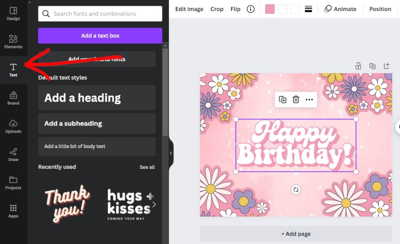Click the rotate handle below the text
Viewport: 400px width, 244px height.
[296, 190]
